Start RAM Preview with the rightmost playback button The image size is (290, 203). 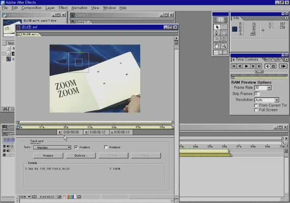point(283,66)
